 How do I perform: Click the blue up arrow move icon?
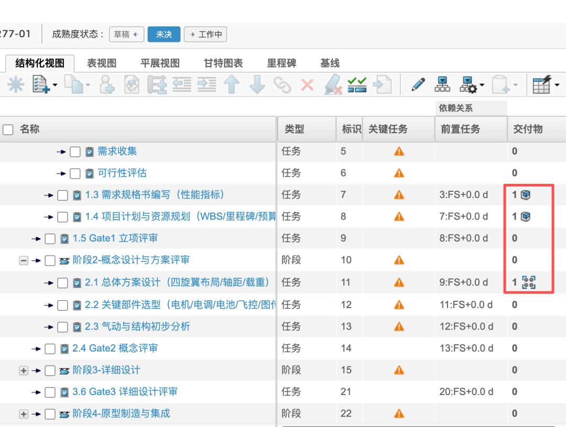coord(232,84)
